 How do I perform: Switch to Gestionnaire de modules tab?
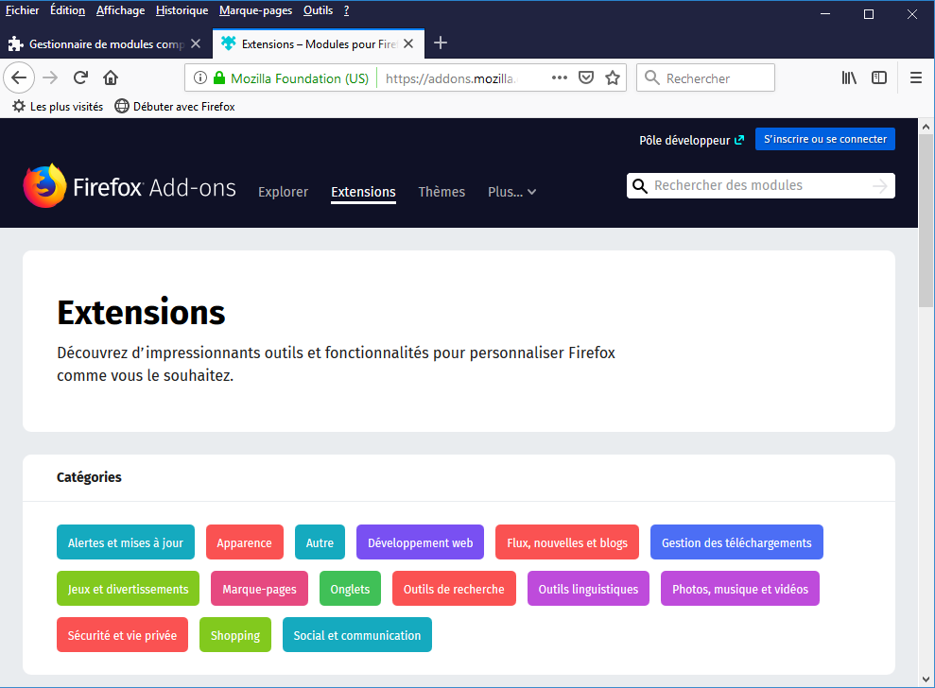click(106, 43)
